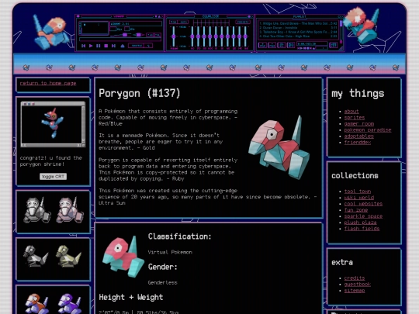The image size is (419, 314).
Task: Click the last equalizer band slider knob
Action: (x=245, y=36)
